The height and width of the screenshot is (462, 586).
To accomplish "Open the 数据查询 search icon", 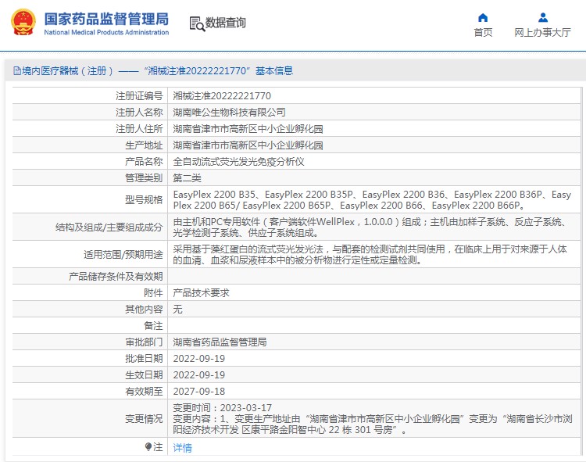I will tap(197, 24).
